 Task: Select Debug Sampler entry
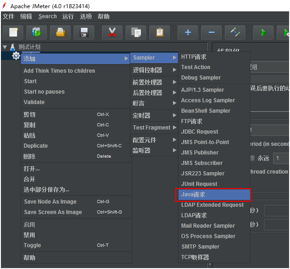(214, 78)
